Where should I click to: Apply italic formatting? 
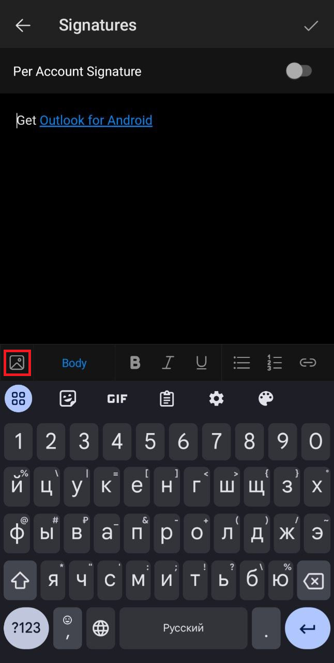[168, 363]
